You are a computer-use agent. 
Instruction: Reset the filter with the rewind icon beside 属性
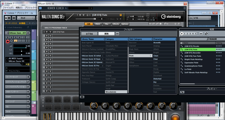(x=117, y=34)
